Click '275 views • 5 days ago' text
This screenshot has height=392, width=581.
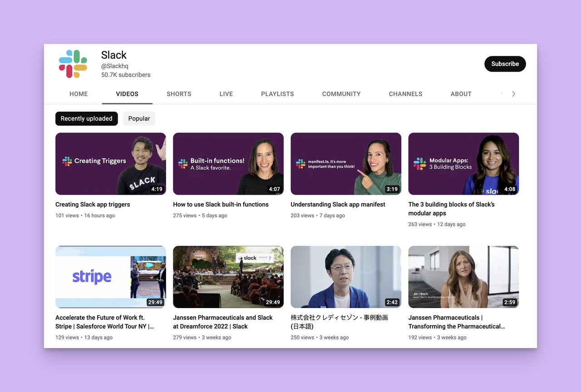[200, 216]
